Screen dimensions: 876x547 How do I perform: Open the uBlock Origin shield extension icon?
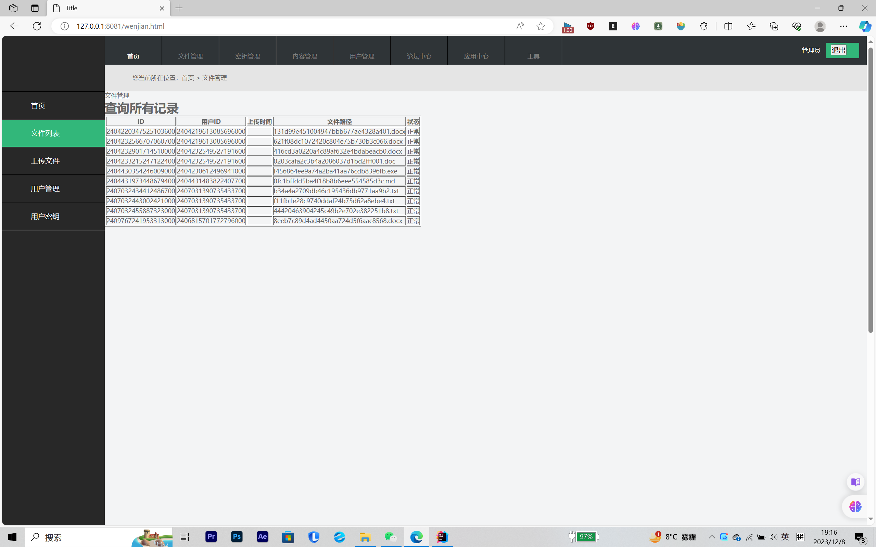click(x=591, y=26)
